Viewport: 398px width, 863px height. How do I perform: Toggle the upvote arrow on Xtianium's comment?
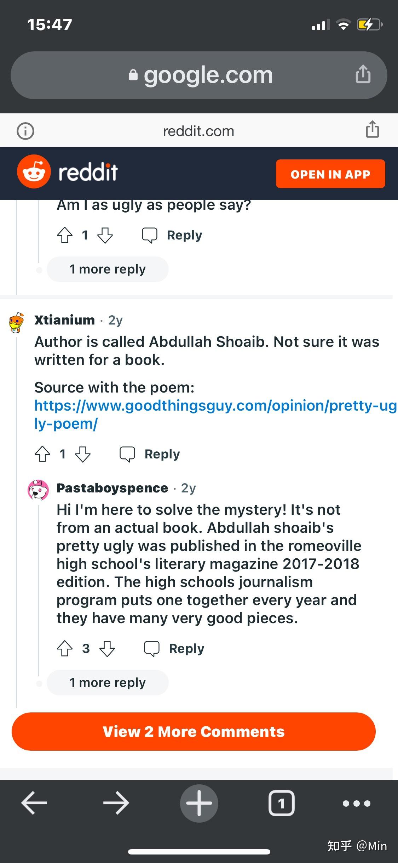pyautogui.click(x=43, y=454)
